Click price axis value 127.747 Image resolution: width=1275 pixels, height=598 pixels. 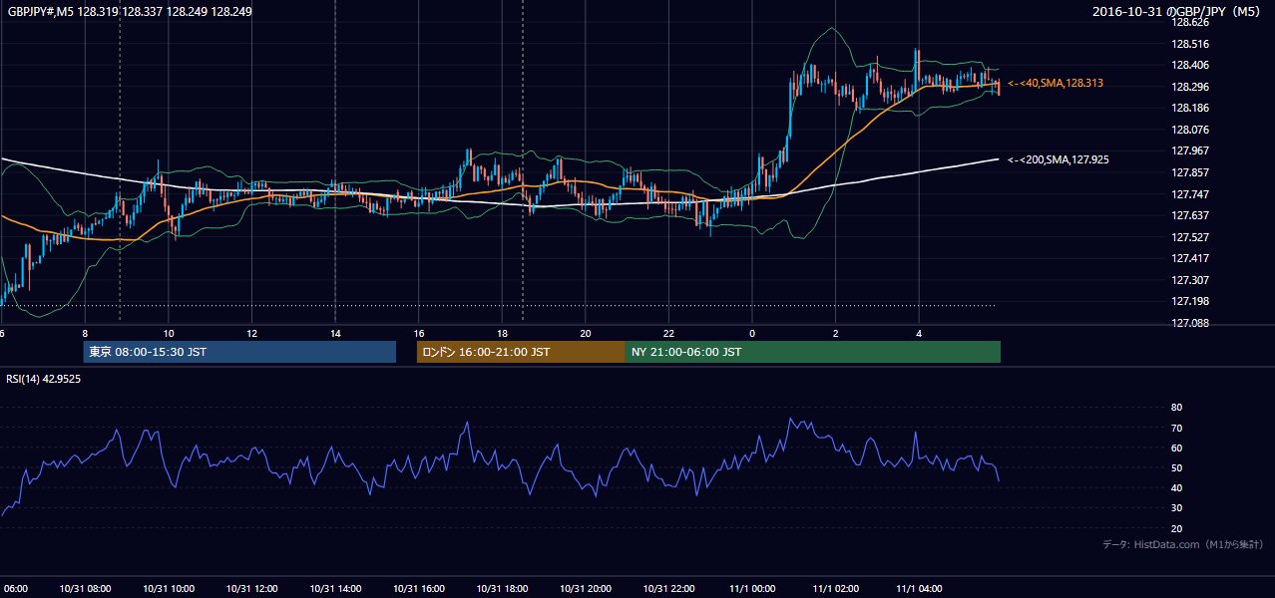point(1191,194)
